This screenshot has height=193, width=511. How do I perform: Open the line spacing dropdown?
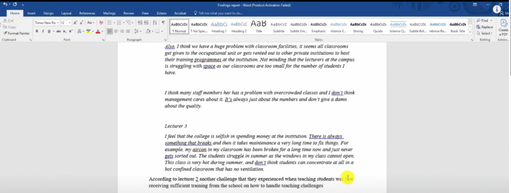coord(138,31)
